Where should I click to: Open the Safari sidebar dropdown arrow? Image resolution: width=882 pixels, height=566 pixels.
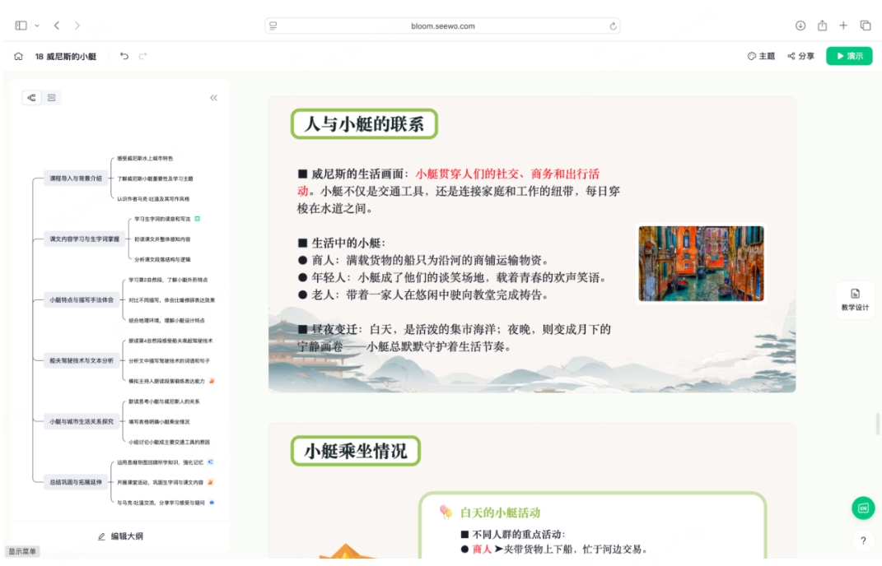click(x=37, y=26)
